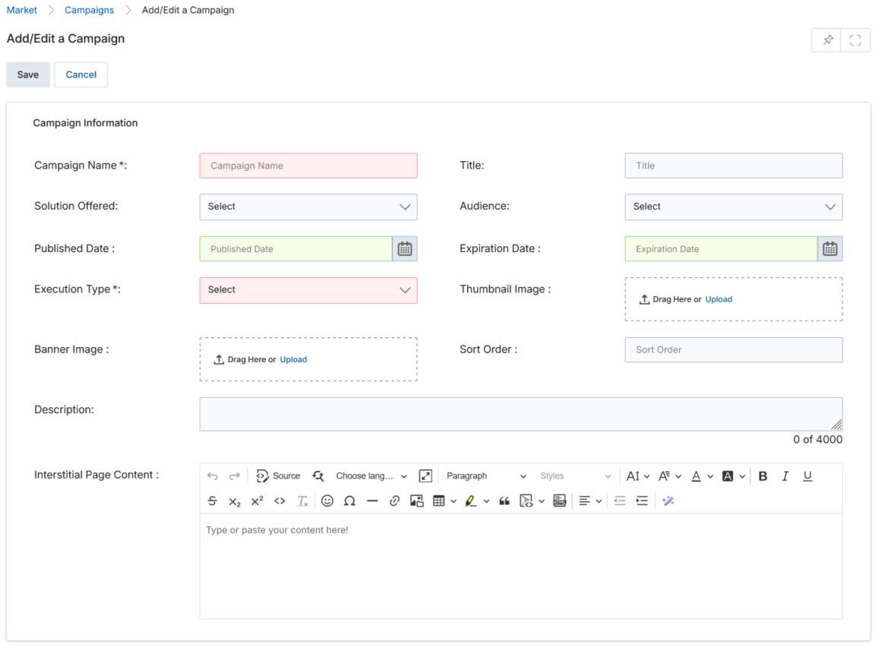Viewport: 875px width, 647px height.
Task: Click the highlight marker icon
Action: coord(471,501)
